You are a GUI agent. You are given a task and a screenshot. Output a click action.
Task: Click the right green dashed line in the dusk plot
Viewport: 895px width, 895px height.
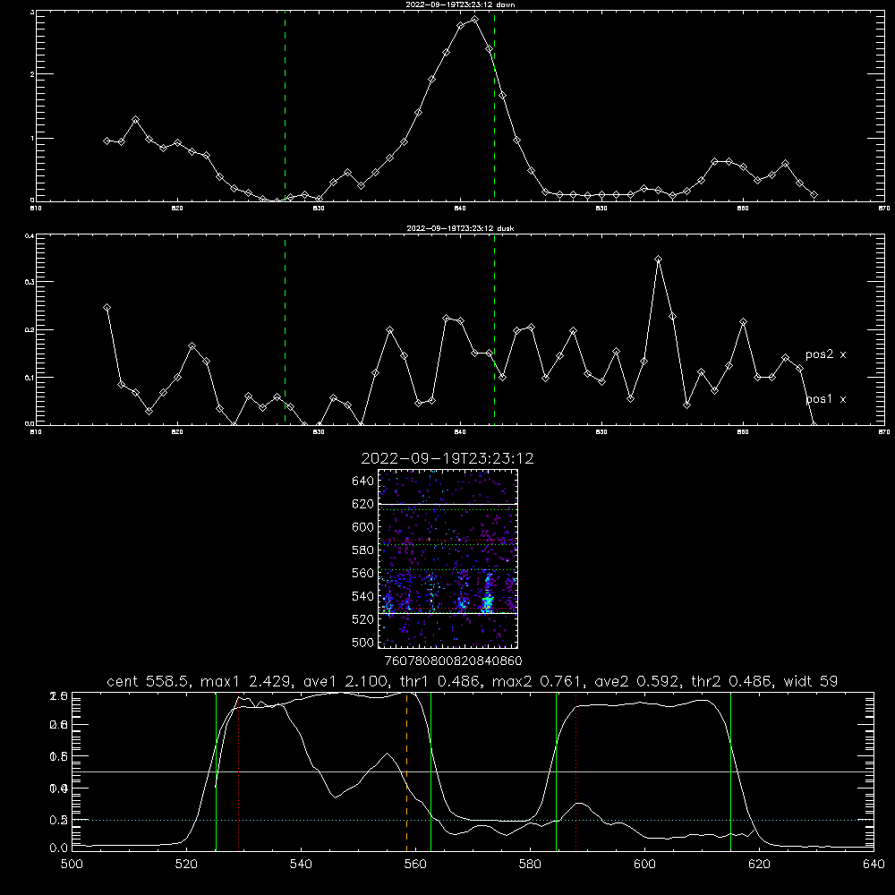tap(494, 330)
